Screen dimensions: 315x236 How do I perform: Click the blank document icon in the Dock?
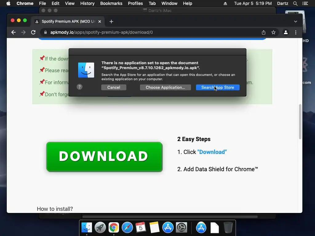pyautogui.click(x=214, y=228)
